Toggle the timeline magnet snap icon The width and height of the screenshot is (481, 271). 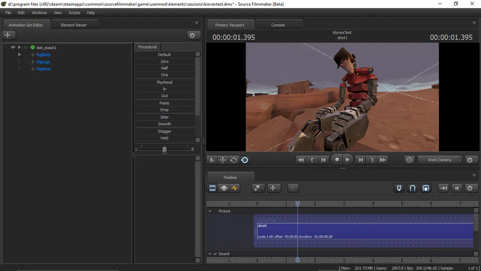(413, 188)
